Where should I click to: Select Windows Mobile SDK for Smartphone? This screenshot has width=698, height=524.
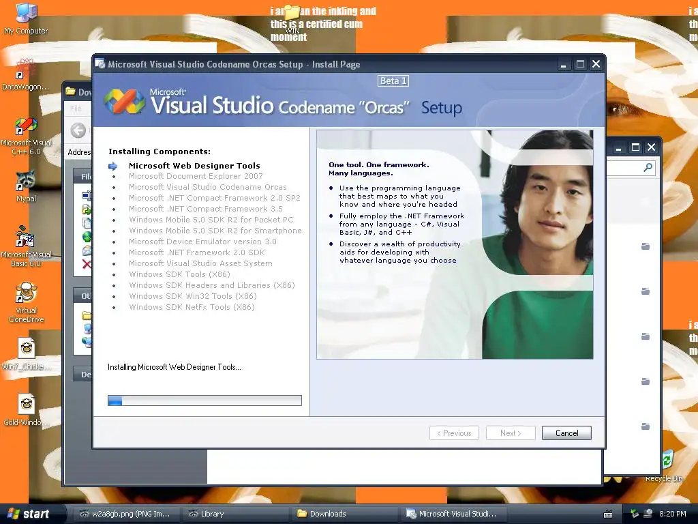(x=215, y=231)
